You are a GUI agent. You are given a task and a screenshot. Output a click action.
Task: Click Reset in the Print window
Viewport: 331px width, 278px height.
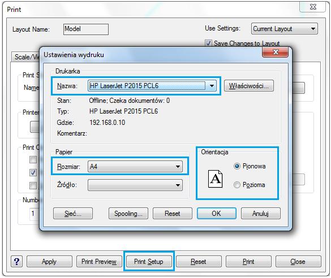(199, 262)
